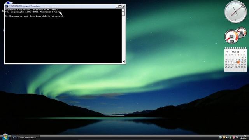249x140 pixels.
Task: Select highlighted day 15 in calendar
Action: click(238, 62)
